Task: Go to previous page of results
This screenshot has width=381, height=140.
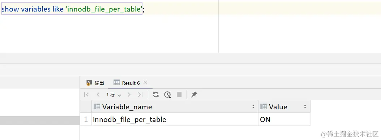Action: [x=98, y=95]
